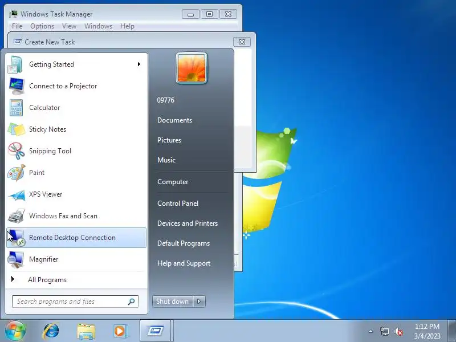456x342 pixels.
Task: Click the Getting Started label text
Action: (51, 64)
